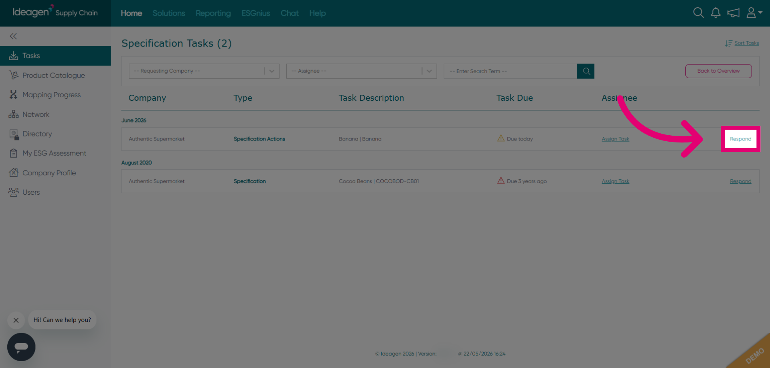Open My ESG Assessment in sidebar
Screen dimensions: 770x368
[x=55, y=153]
